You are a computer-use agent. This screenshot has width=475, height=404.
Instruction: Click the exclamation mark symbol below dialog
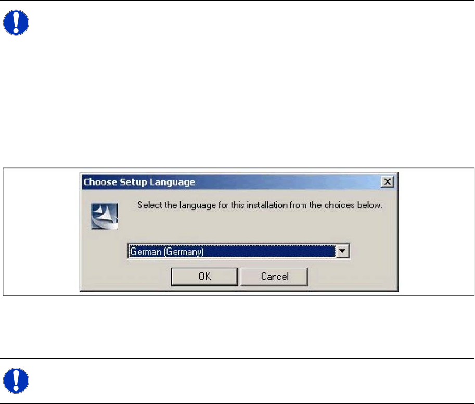tap(16, 381)
